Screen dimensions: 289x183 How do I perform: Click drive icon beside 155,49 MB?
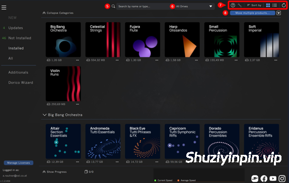207,60
